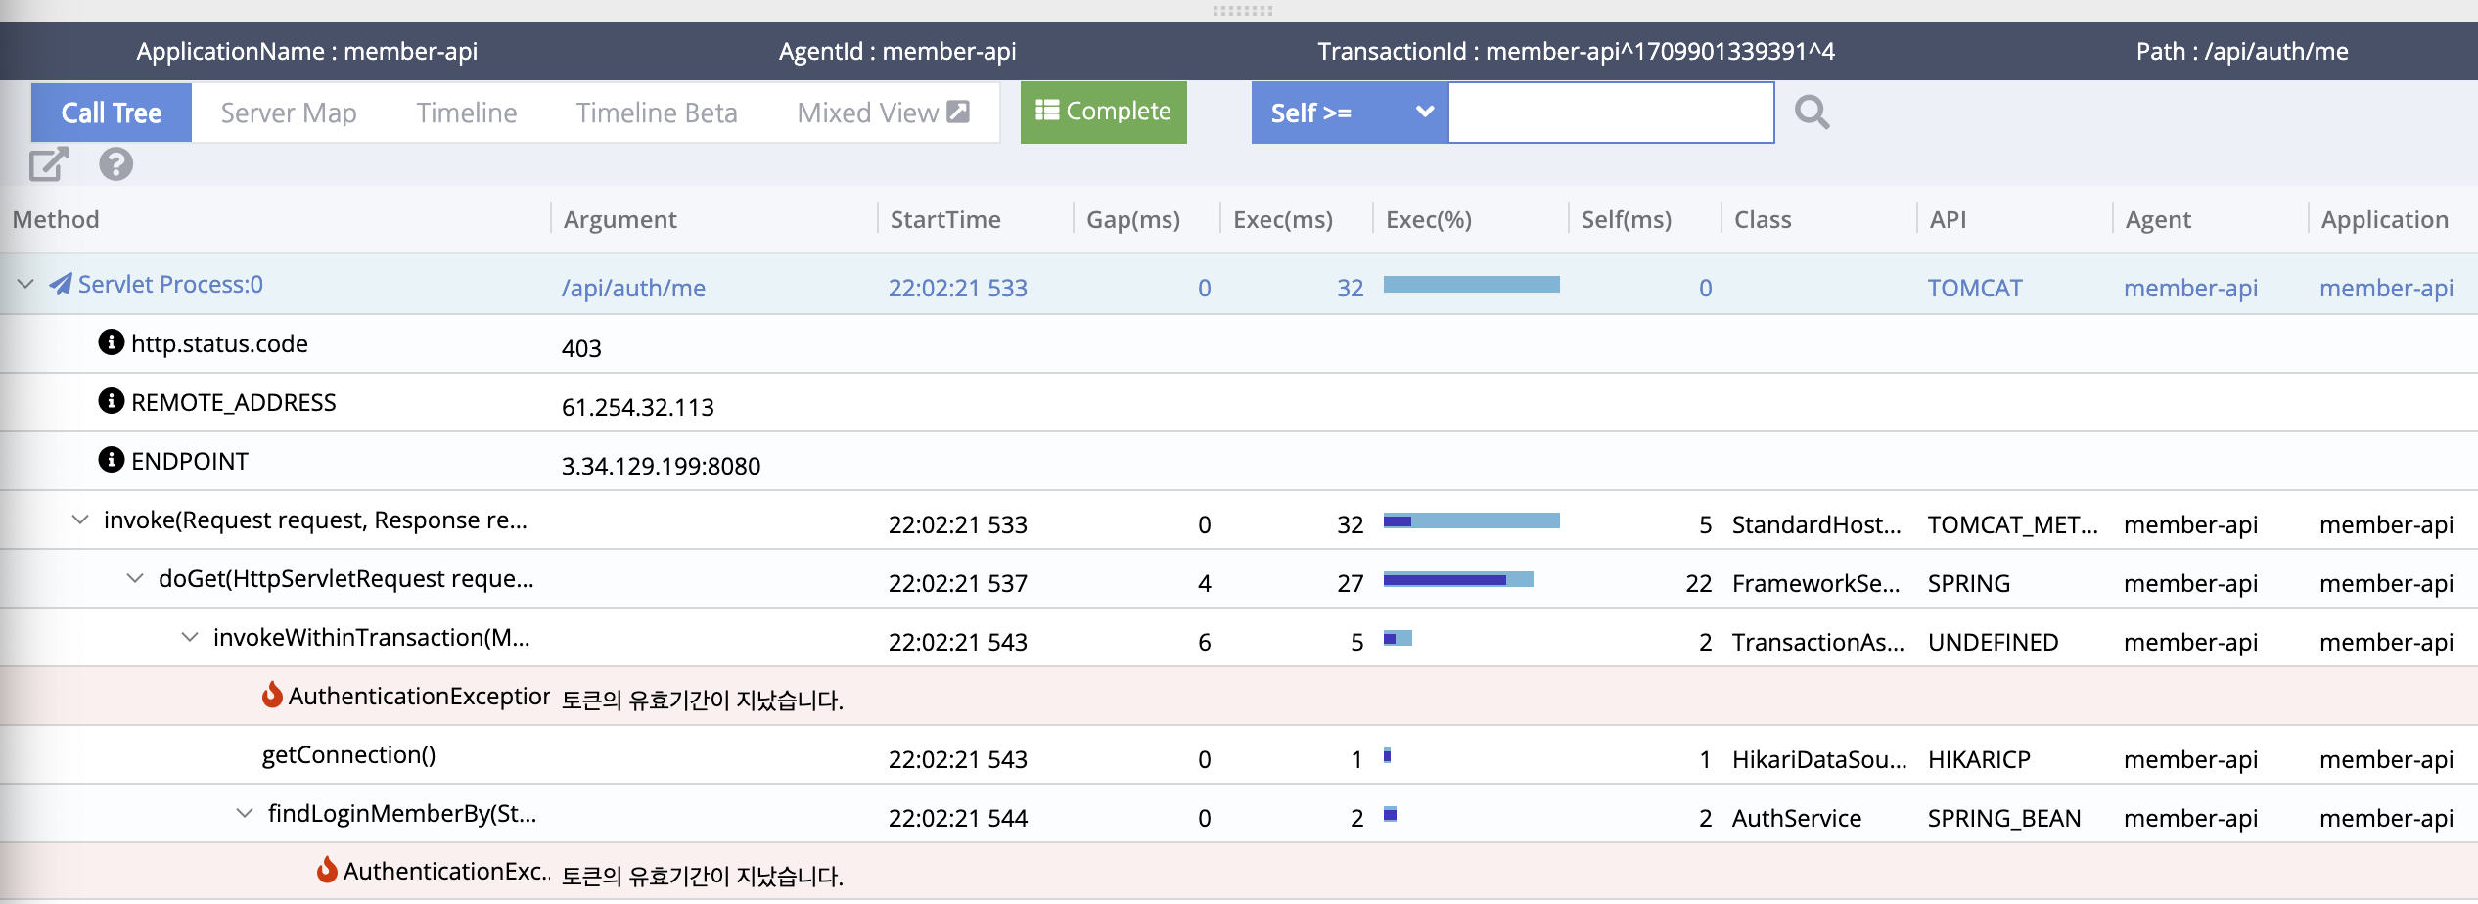This screenshot has height=904, width=2478.
Task: Switch to the Server Map tab
Action: click(289, 113)
